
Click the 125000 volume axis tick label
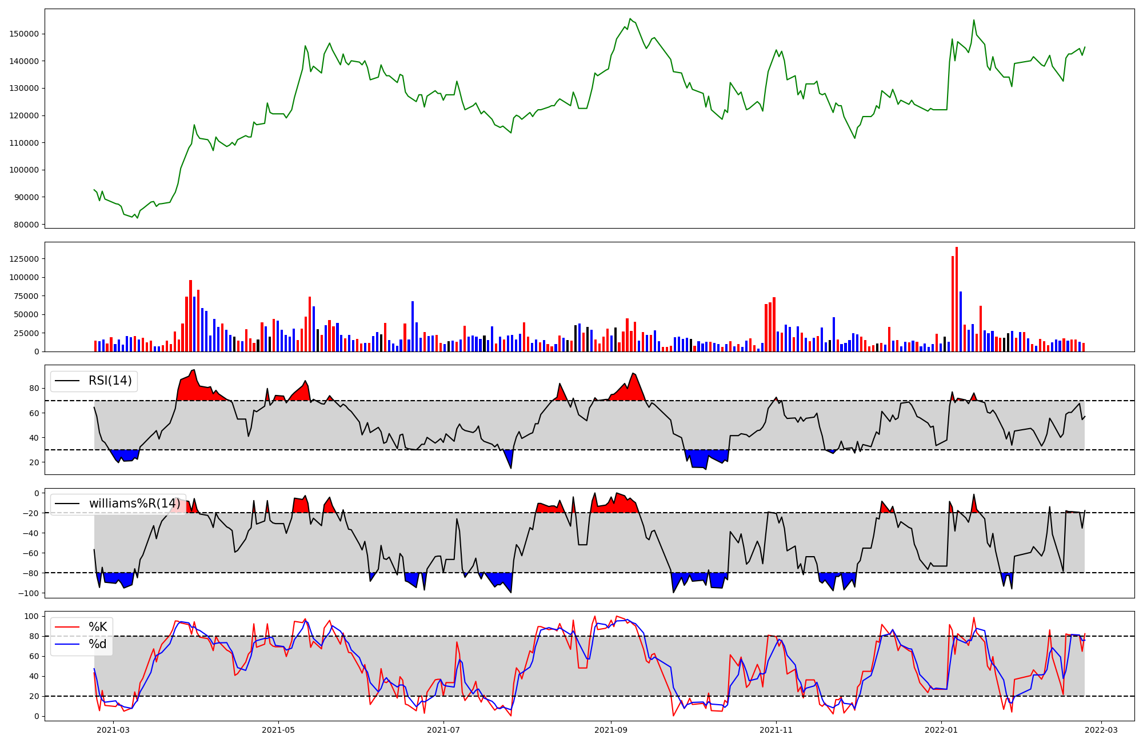[x=24, y=259]
